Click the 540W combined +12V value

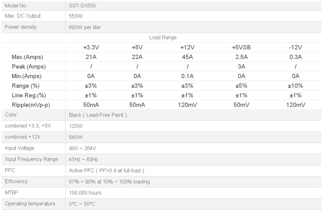(76, 137)
